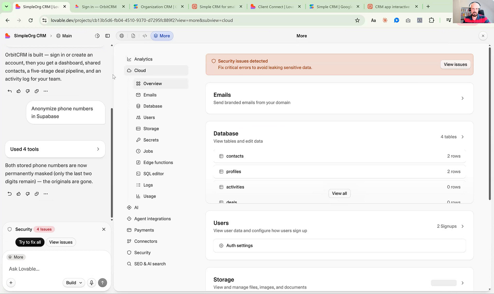The height and width of the screenshot is (294, 494).
Task: Reload the browser page
Action: pos(31,20)
